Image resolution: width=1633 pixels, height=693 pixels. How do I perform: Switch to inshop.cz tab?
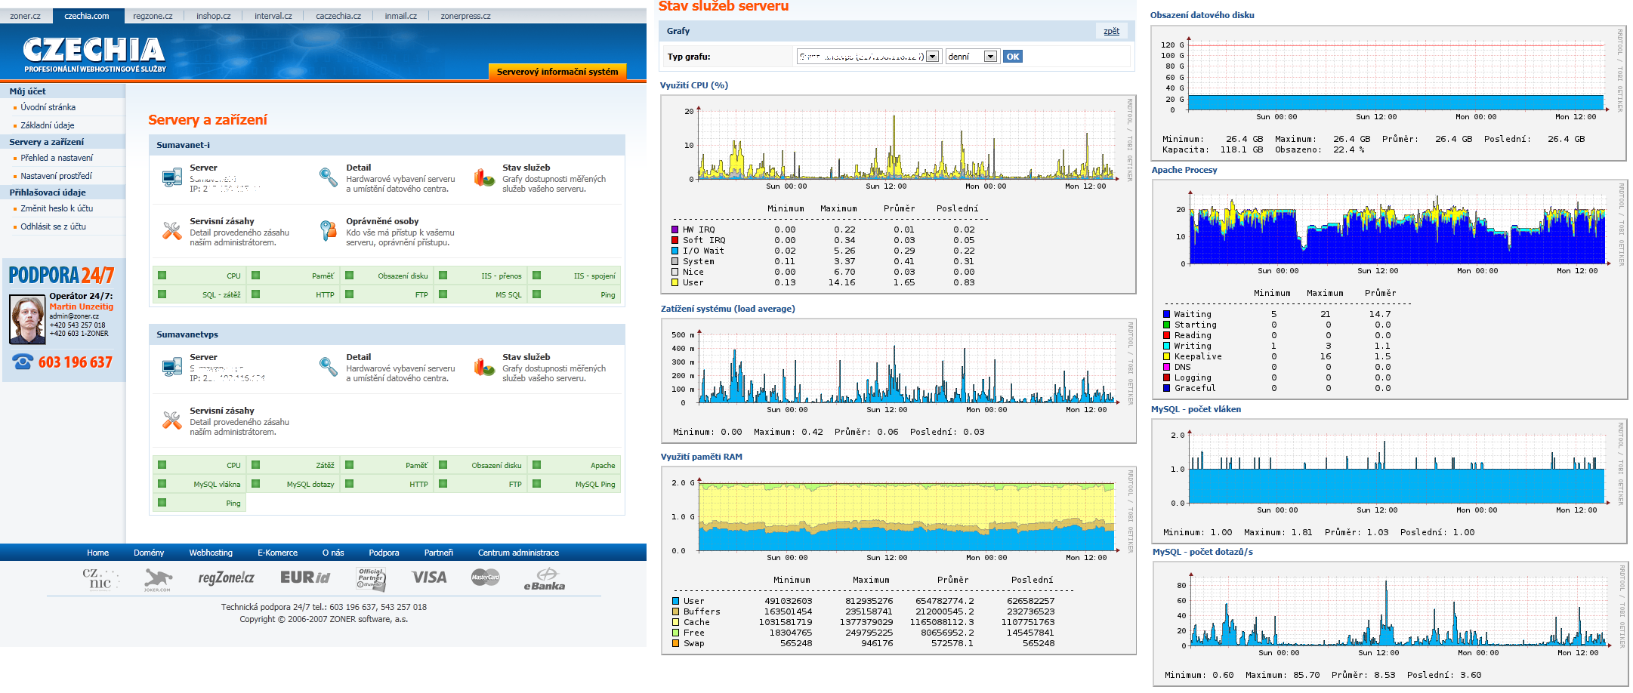[214, 16]
